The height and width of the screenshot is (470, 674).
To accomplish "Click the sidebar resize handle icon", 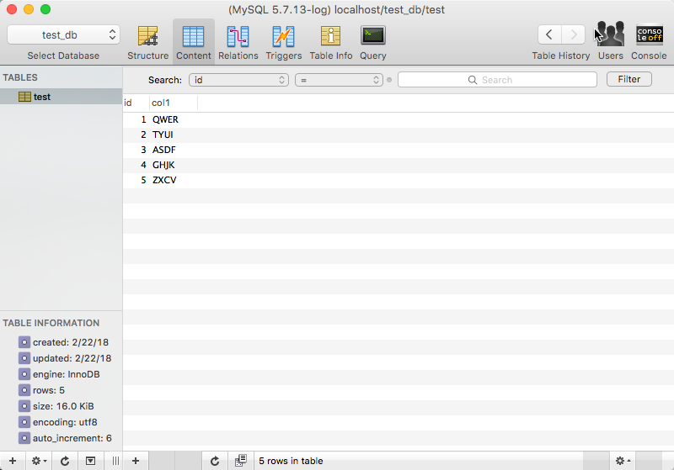I will [115, 461].
